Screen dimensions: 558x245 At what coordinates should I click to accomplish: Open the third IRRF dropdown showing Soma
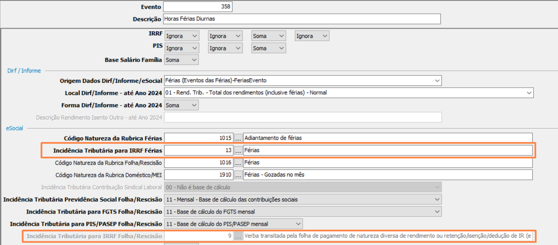[x=268, y=36]
